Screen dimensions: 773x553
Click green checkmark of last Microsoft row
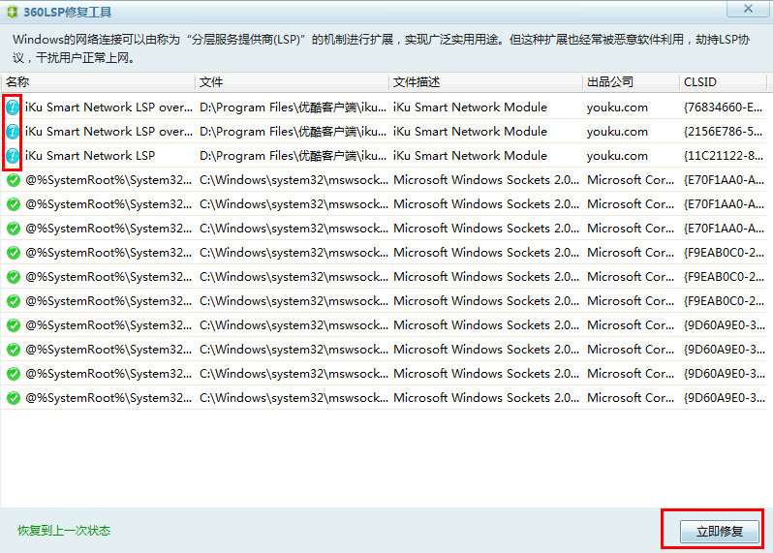click(14, 397)
